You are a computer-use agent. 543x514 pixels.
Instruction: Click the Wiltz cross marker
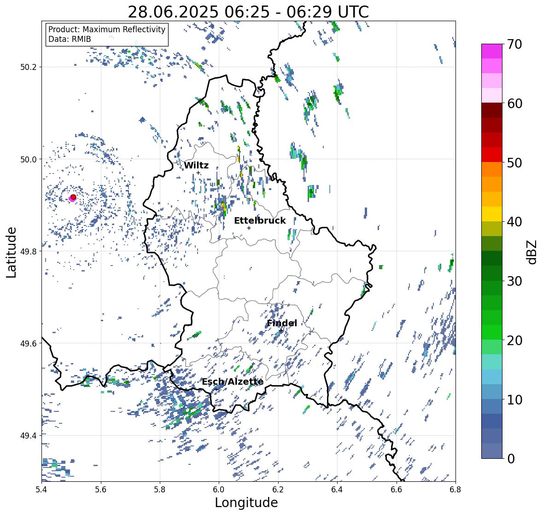click(x=198, y=173)
